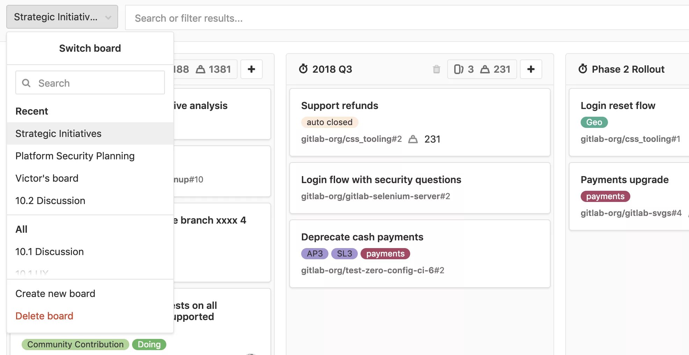Image resolution: width=689 pixels, height=355 pixels.
Task: Choose the 10.2 Discussion board
Action: coord(50,201)
